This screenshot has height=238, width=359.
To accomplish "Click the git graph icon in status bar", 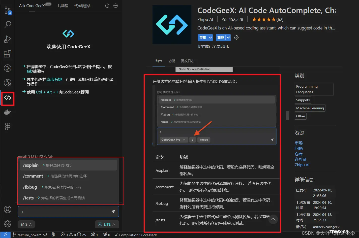I will tap(53, 235).
